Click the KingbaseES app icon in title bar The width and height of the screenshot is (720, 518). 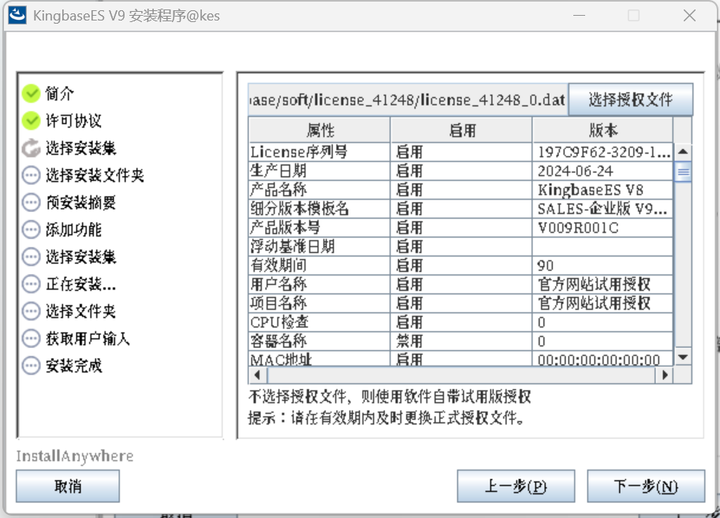tap(17, 15)
